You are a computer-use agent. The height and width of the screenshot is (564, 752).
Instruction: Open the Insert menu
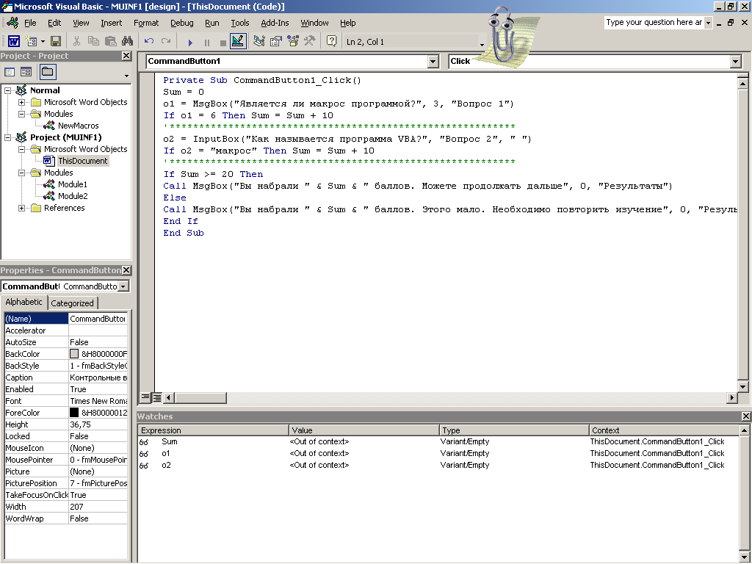112,23
